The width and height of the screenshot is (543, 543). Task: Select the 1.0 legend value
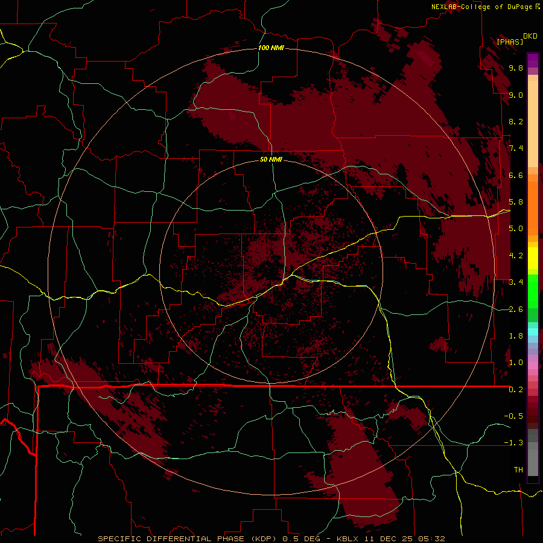point(516,363)
